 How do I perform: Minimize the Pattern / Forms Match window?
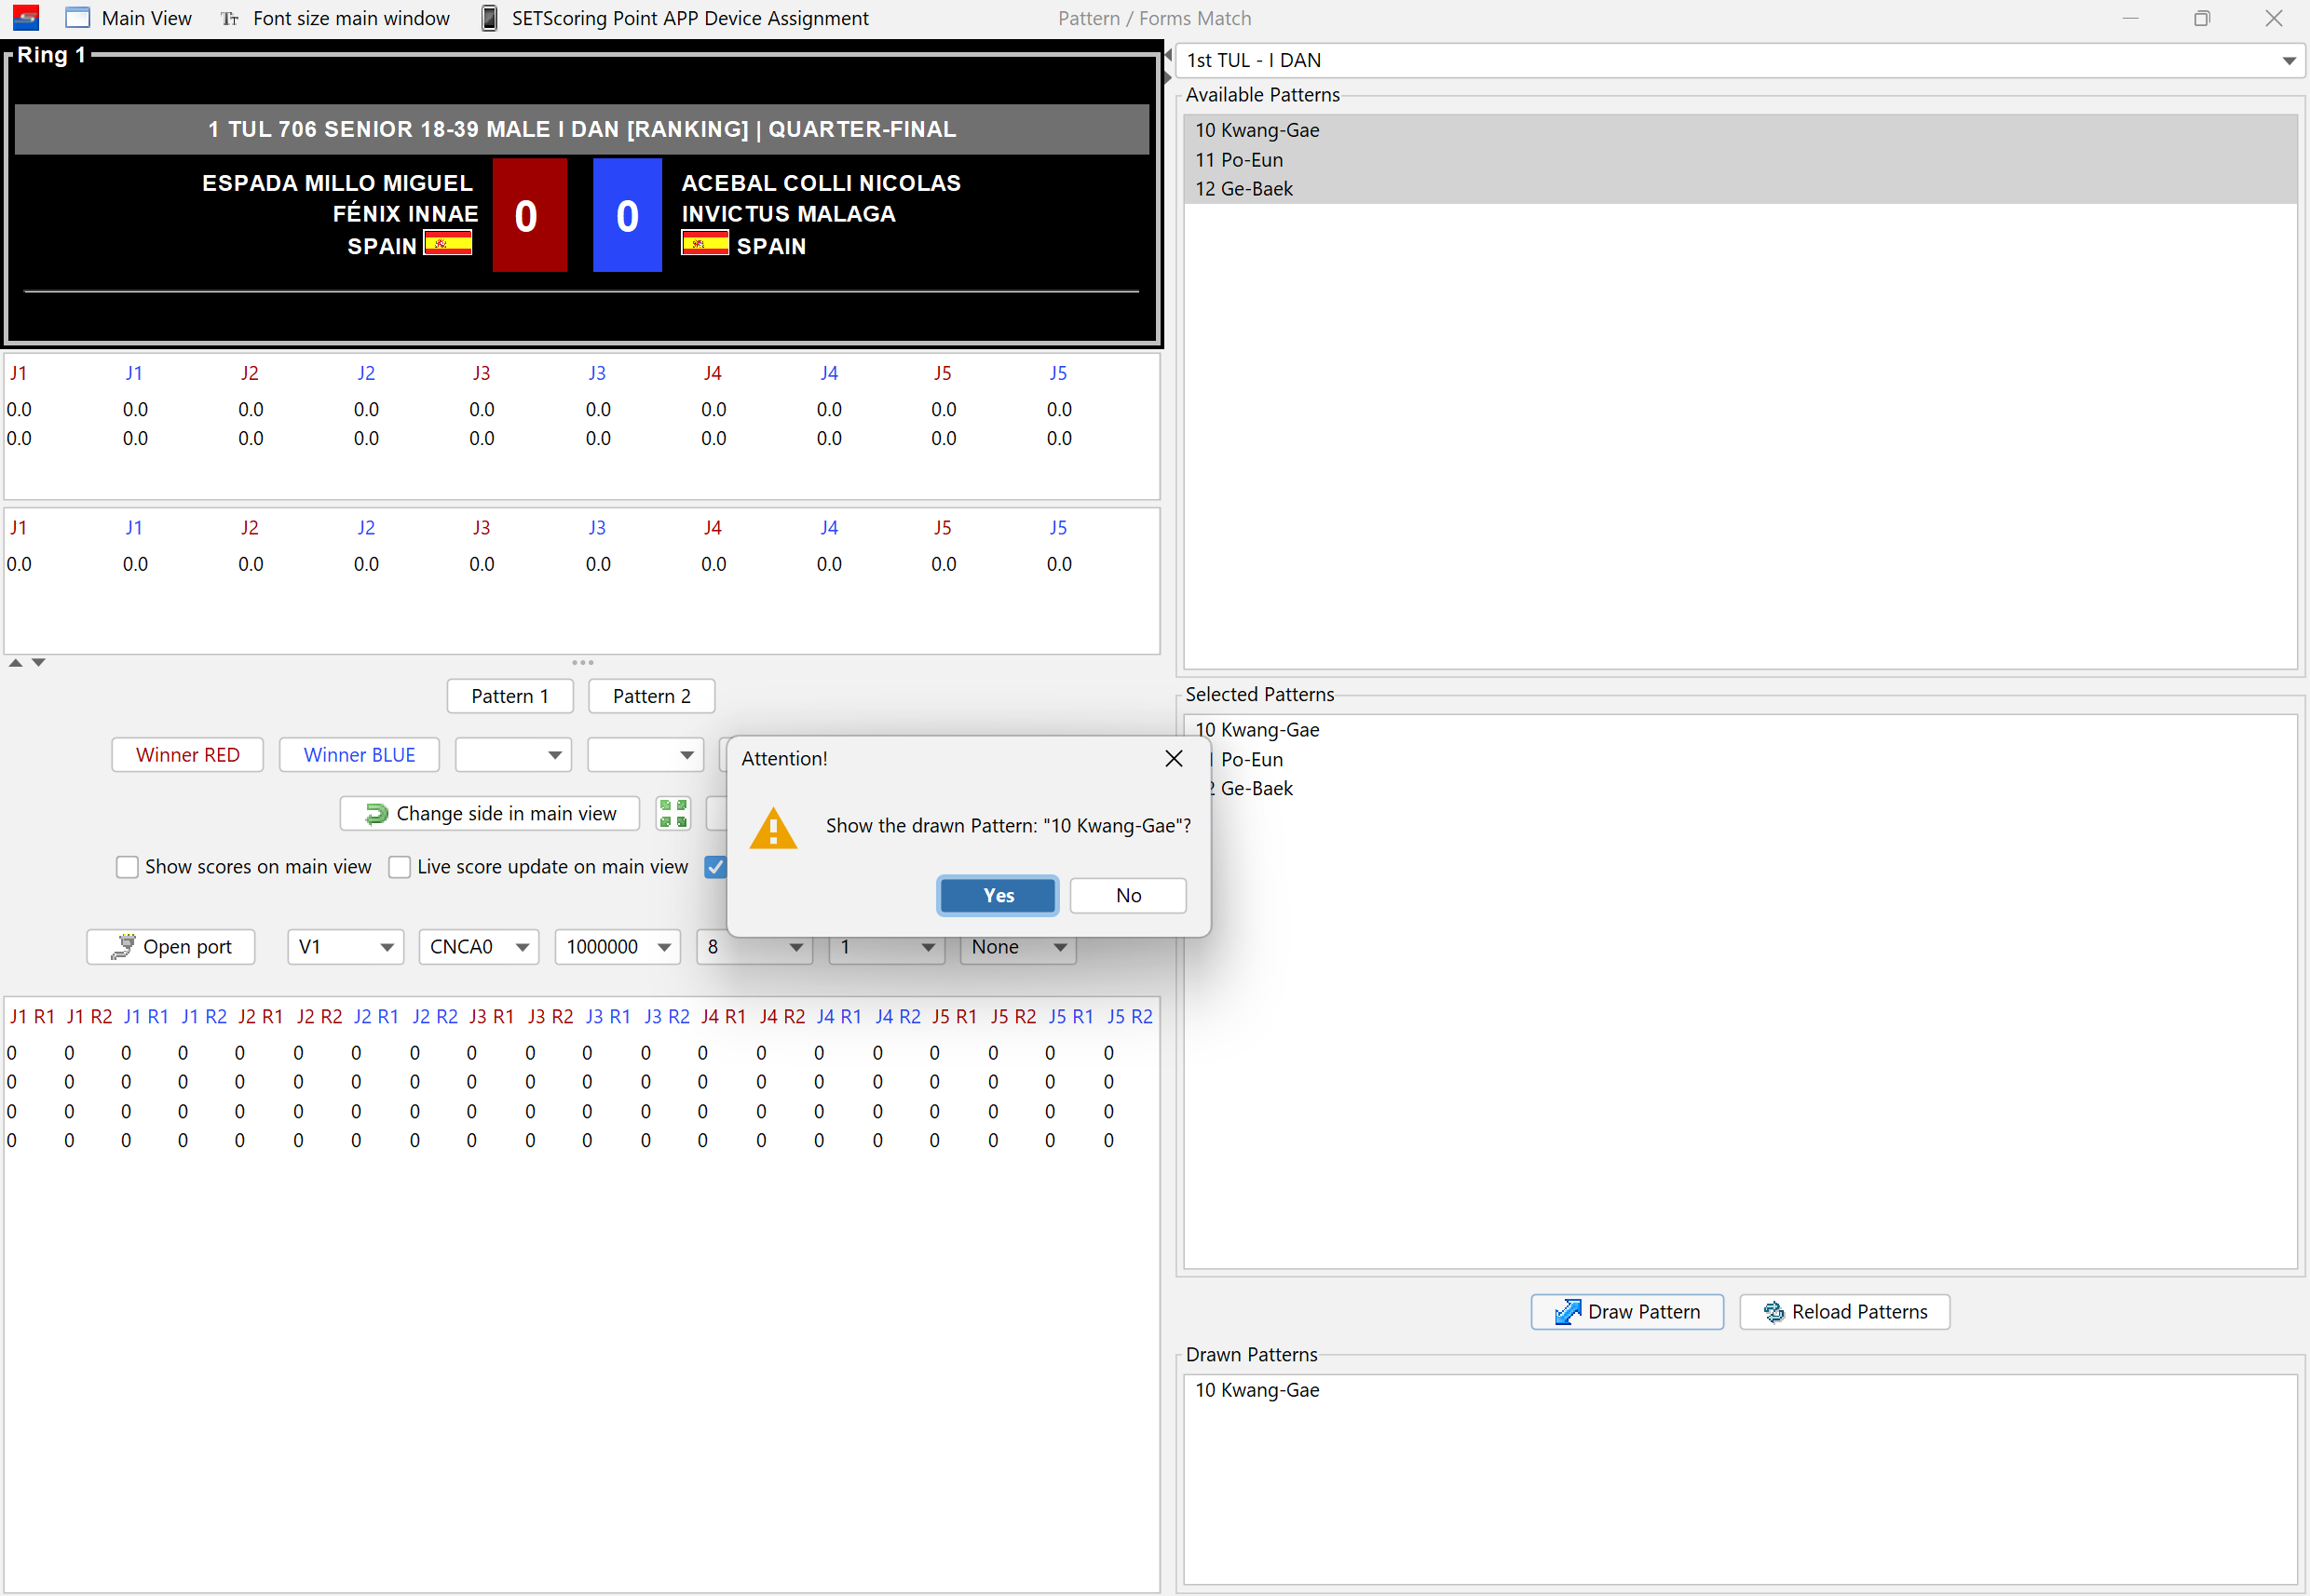tap(2130, 18)
